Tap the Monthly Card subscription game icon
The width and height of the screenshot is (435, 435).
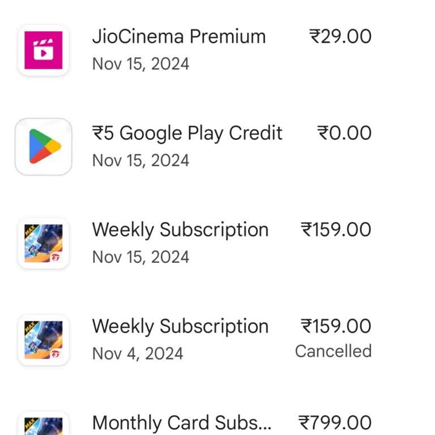click(43, 426)
